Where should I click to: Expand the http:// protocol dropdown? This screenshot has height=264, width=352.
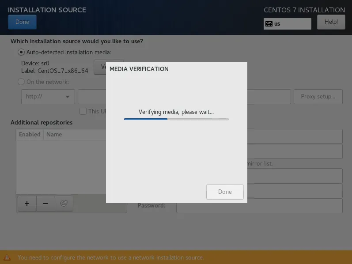click(x=48, y=97)
